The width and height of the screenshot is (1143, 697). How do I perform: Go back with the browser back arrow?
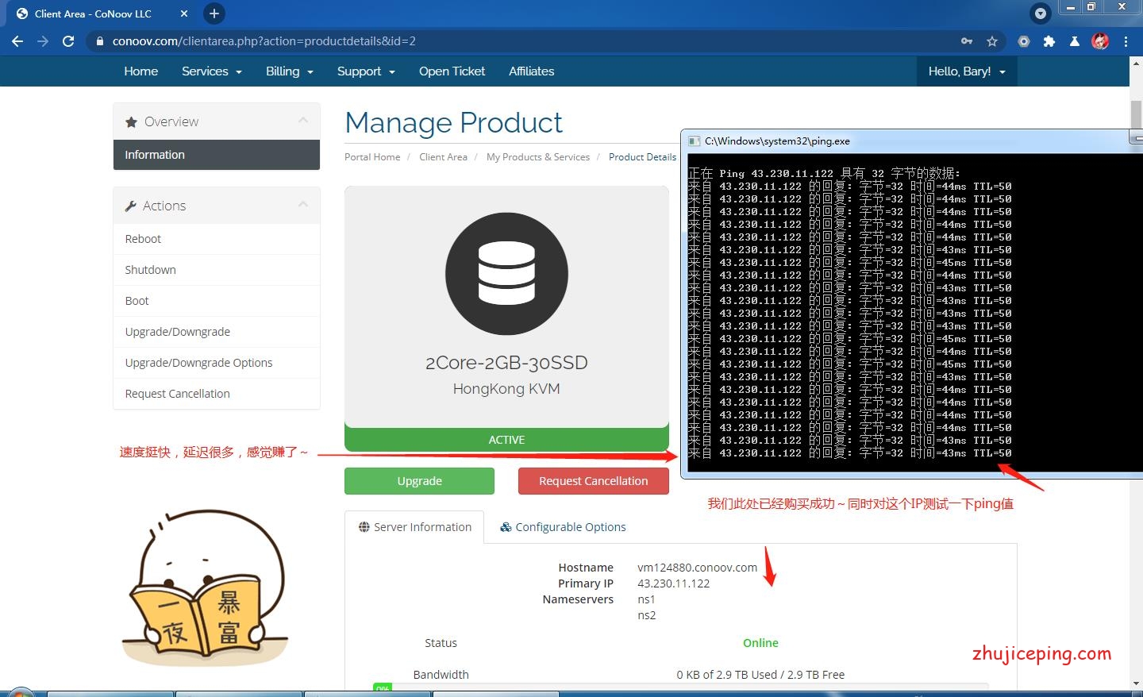(x=17, y=41)
